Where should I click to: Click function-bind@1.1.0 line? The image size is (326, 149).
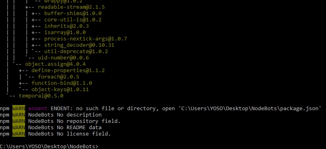62,83
